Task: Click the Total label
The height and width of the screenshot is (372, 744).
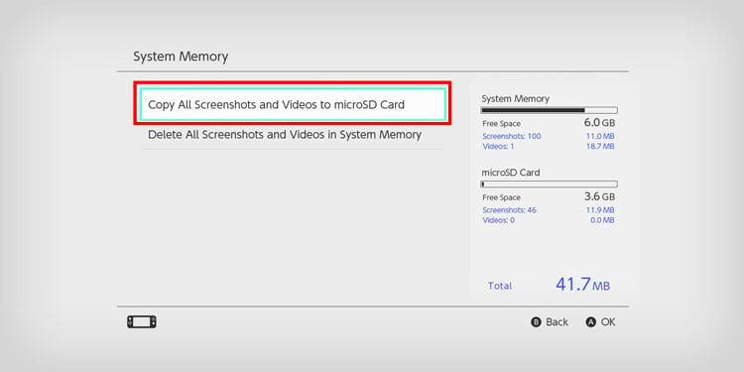Action: (x=500, y=286)
